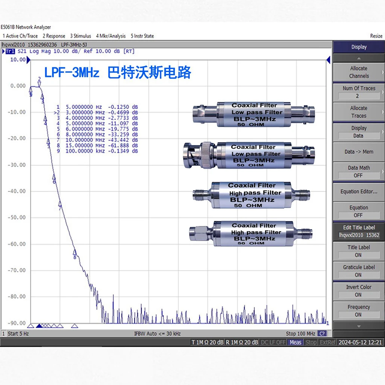
Task: Toggle Graticule Label ON softkey
Action: coord(358,271)
